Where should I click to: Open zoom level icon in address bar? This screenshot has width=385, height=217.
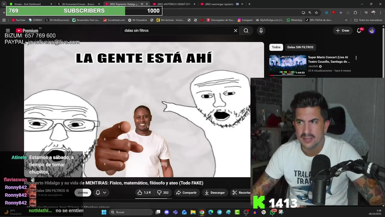[x=310, y=13]
